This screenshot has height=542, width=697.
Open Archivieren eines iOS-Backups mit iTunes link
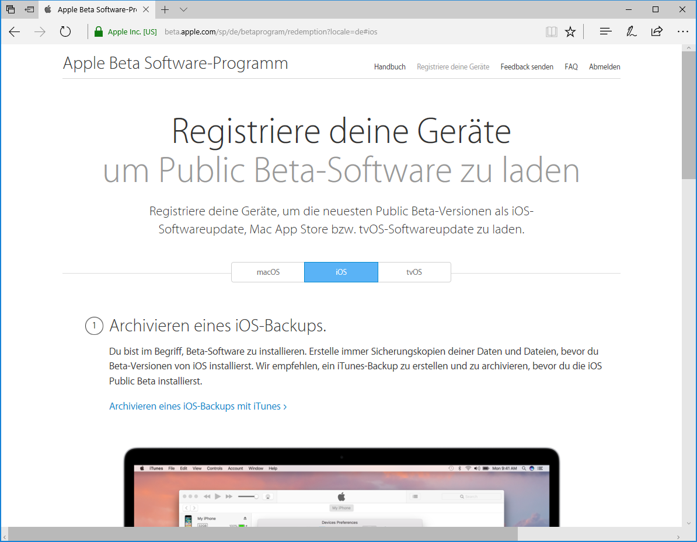coord(198,406)
